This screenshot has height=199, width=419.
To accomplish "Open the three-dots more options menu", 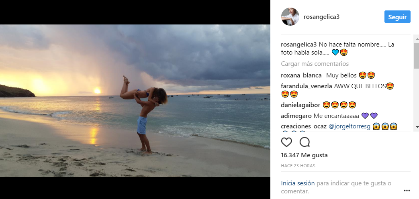I will click(407, 191).
